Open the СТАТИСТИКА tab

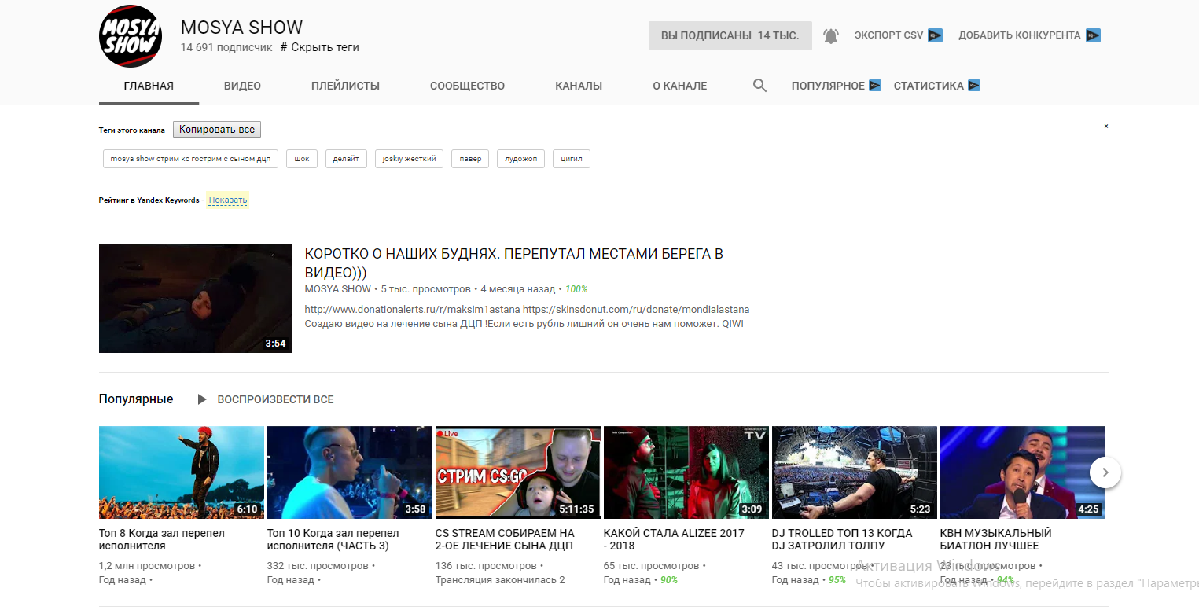pyautogui.click(x=929, y=86)
